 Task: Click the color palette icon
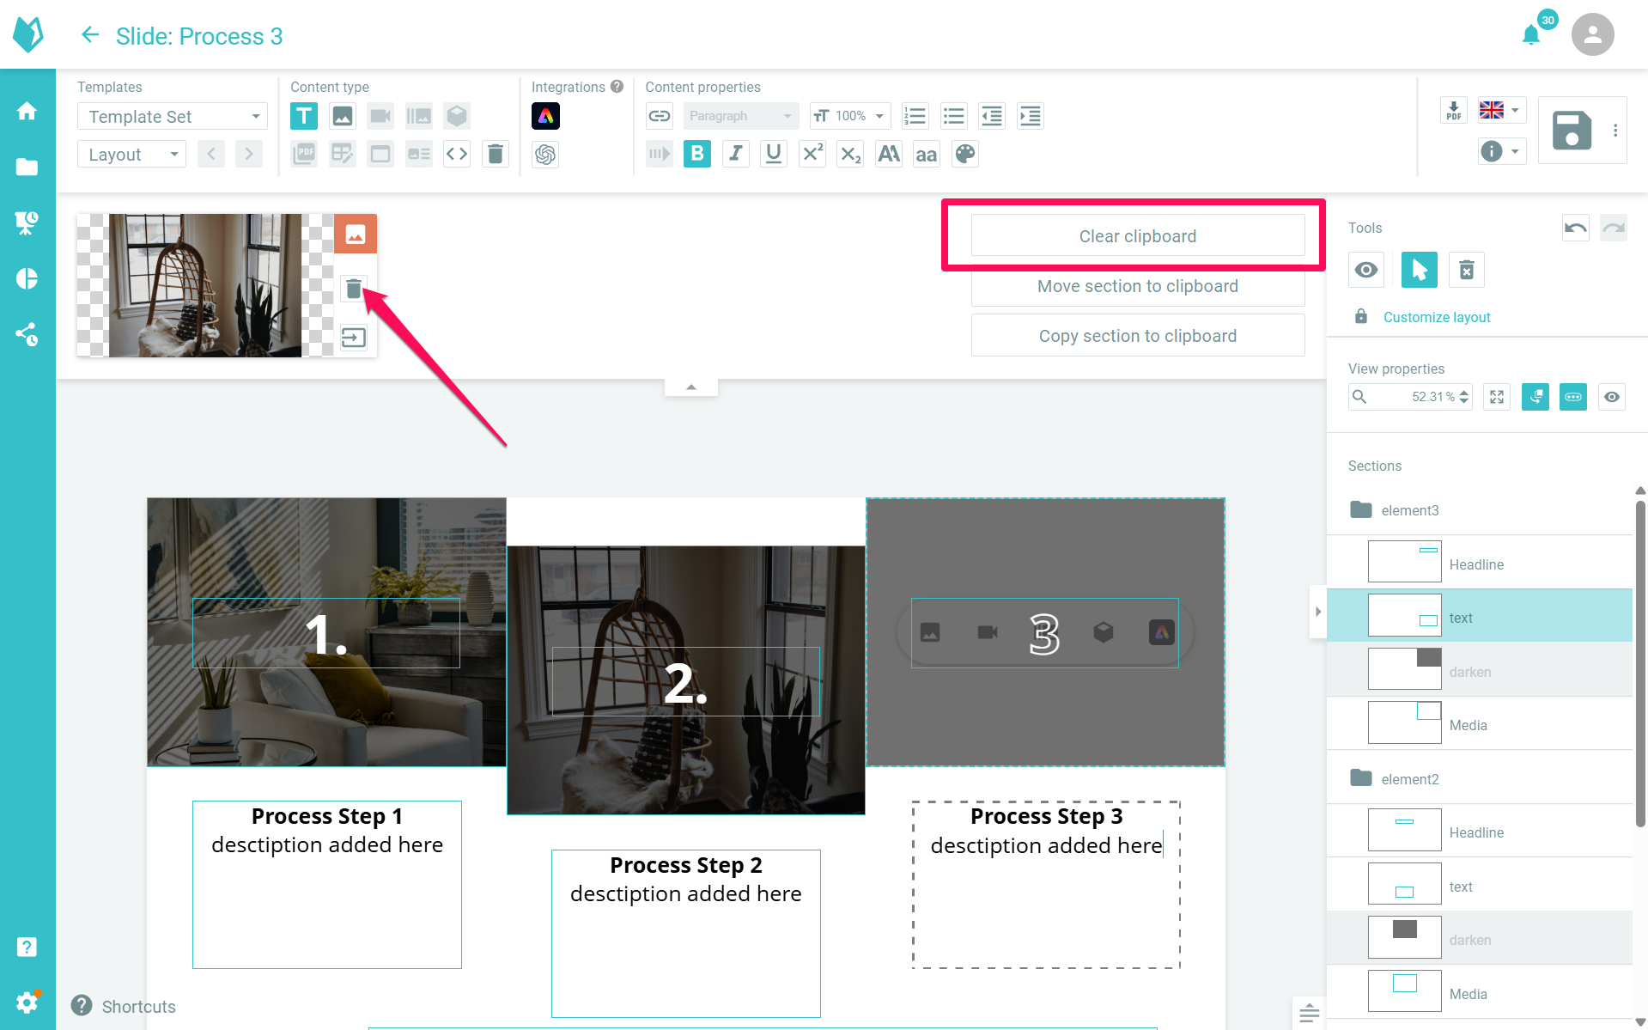964,154
